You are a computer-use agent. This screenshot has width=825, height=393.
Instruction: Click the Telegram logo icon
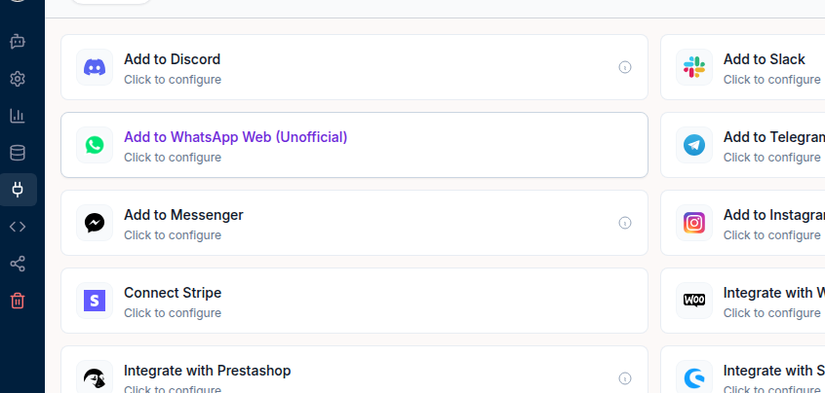click(694, 145)
